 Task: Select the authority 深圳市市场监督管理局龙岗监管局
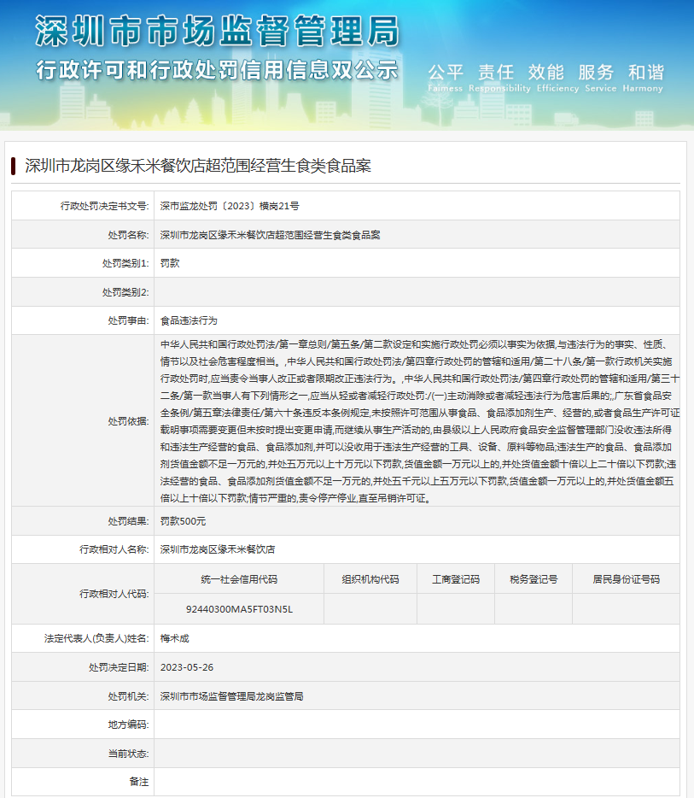(232, 696)
